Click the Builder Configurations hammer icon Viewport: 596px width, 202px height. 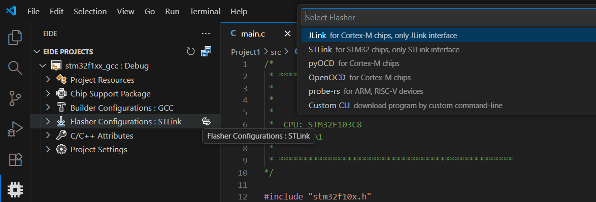61,108
